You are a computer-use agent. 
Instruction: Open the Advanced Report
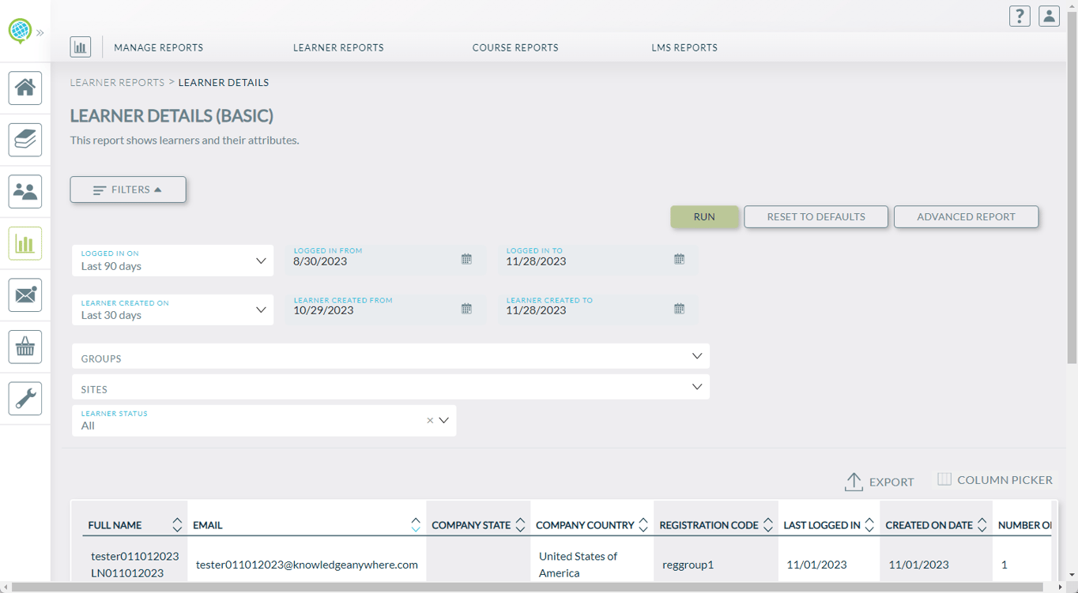click(966, 216)
